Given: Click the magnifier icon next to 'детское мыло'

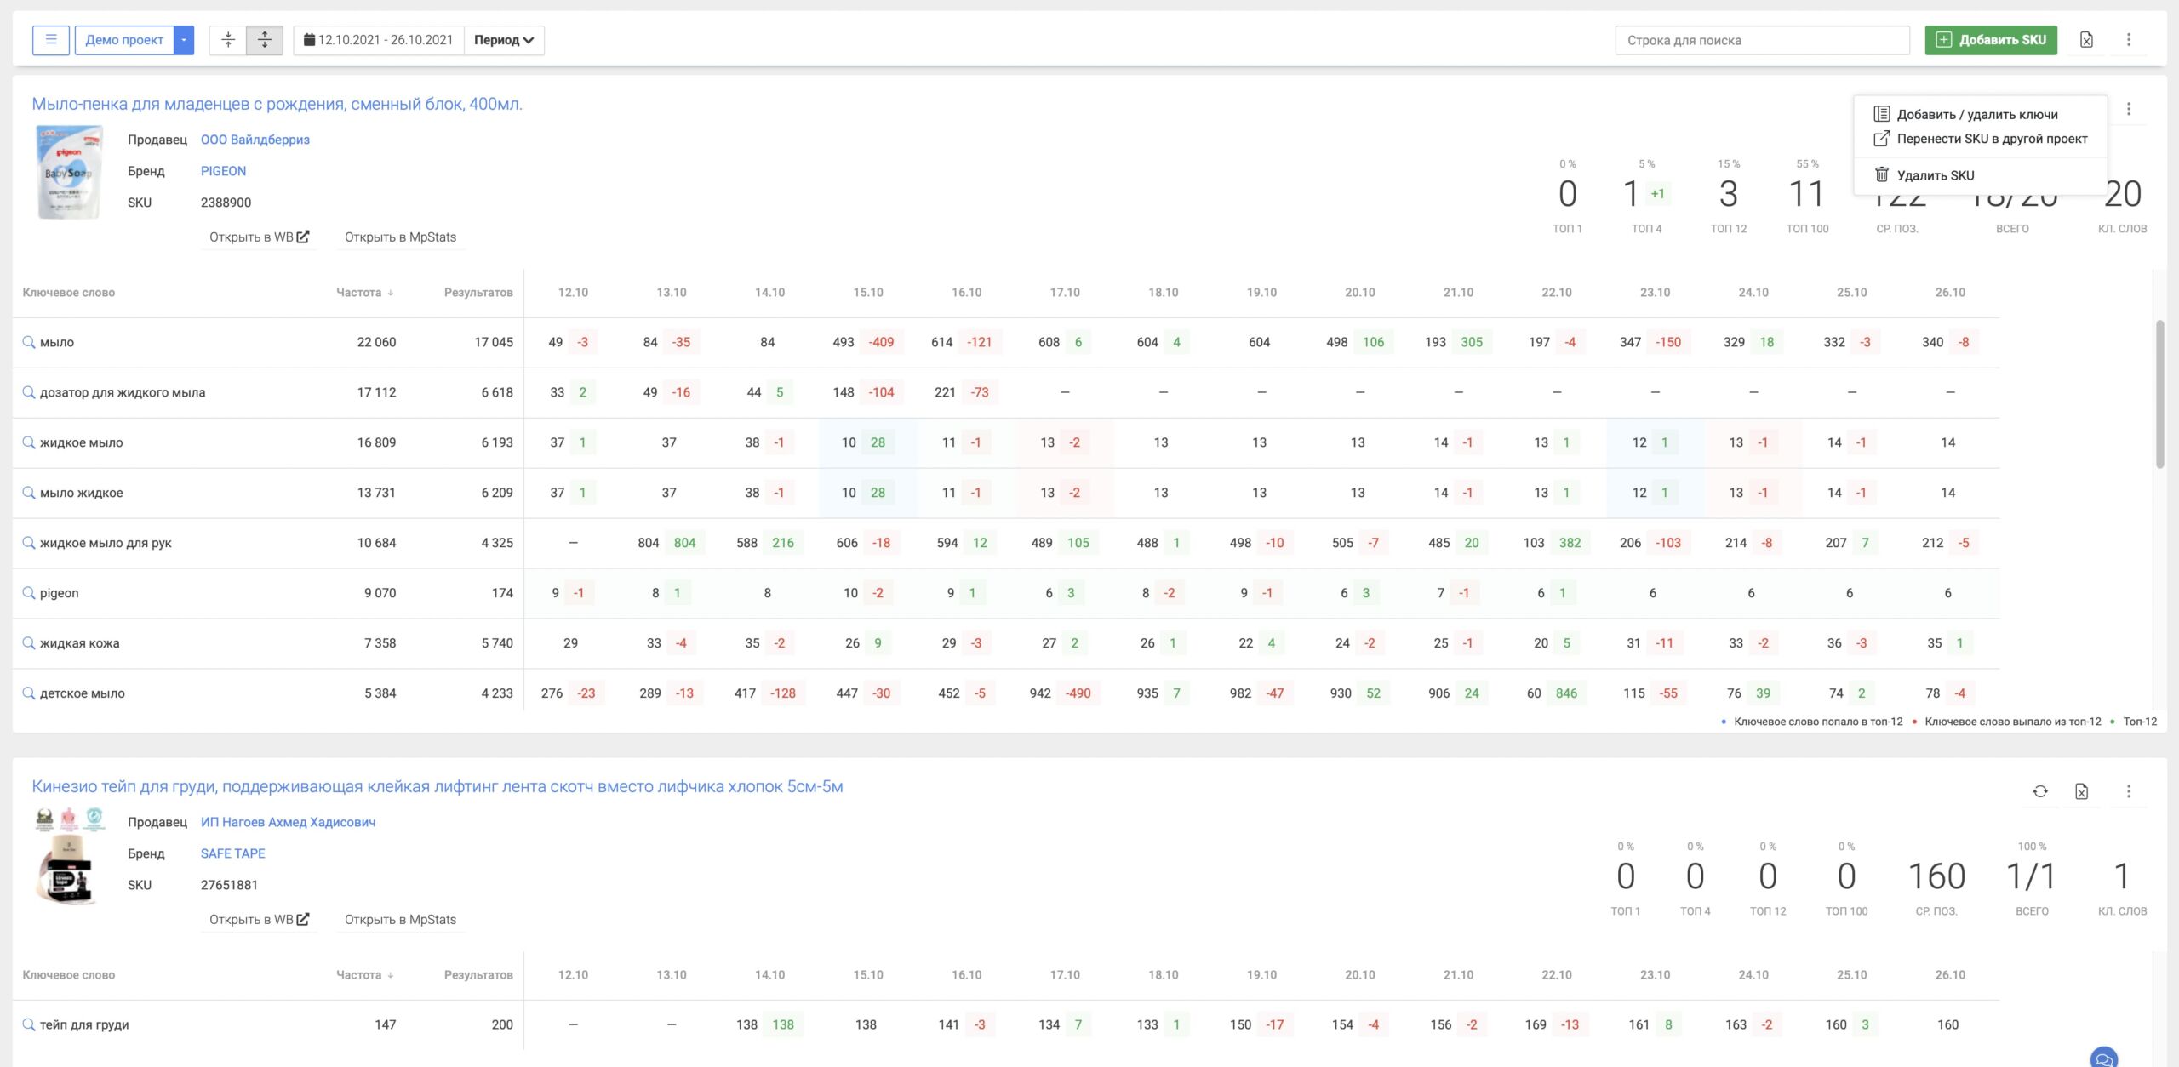Looking at the screenshot, I should tap(27, 693).
